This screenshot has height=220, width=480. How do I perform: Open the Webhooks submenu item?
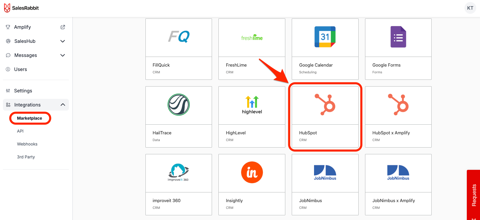(27, 144)
